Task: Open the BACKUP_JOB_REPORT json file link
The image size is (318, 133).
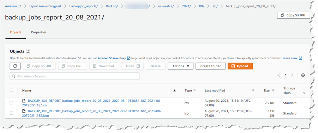Action: point(91,113)
